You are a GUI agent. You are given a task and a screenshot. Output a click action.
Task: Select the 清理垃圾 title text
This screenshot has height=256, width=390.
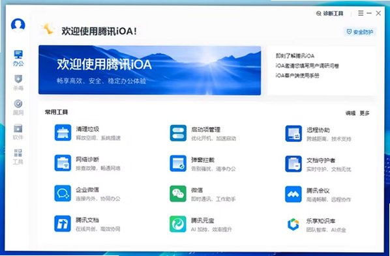[x=87, y=129]
